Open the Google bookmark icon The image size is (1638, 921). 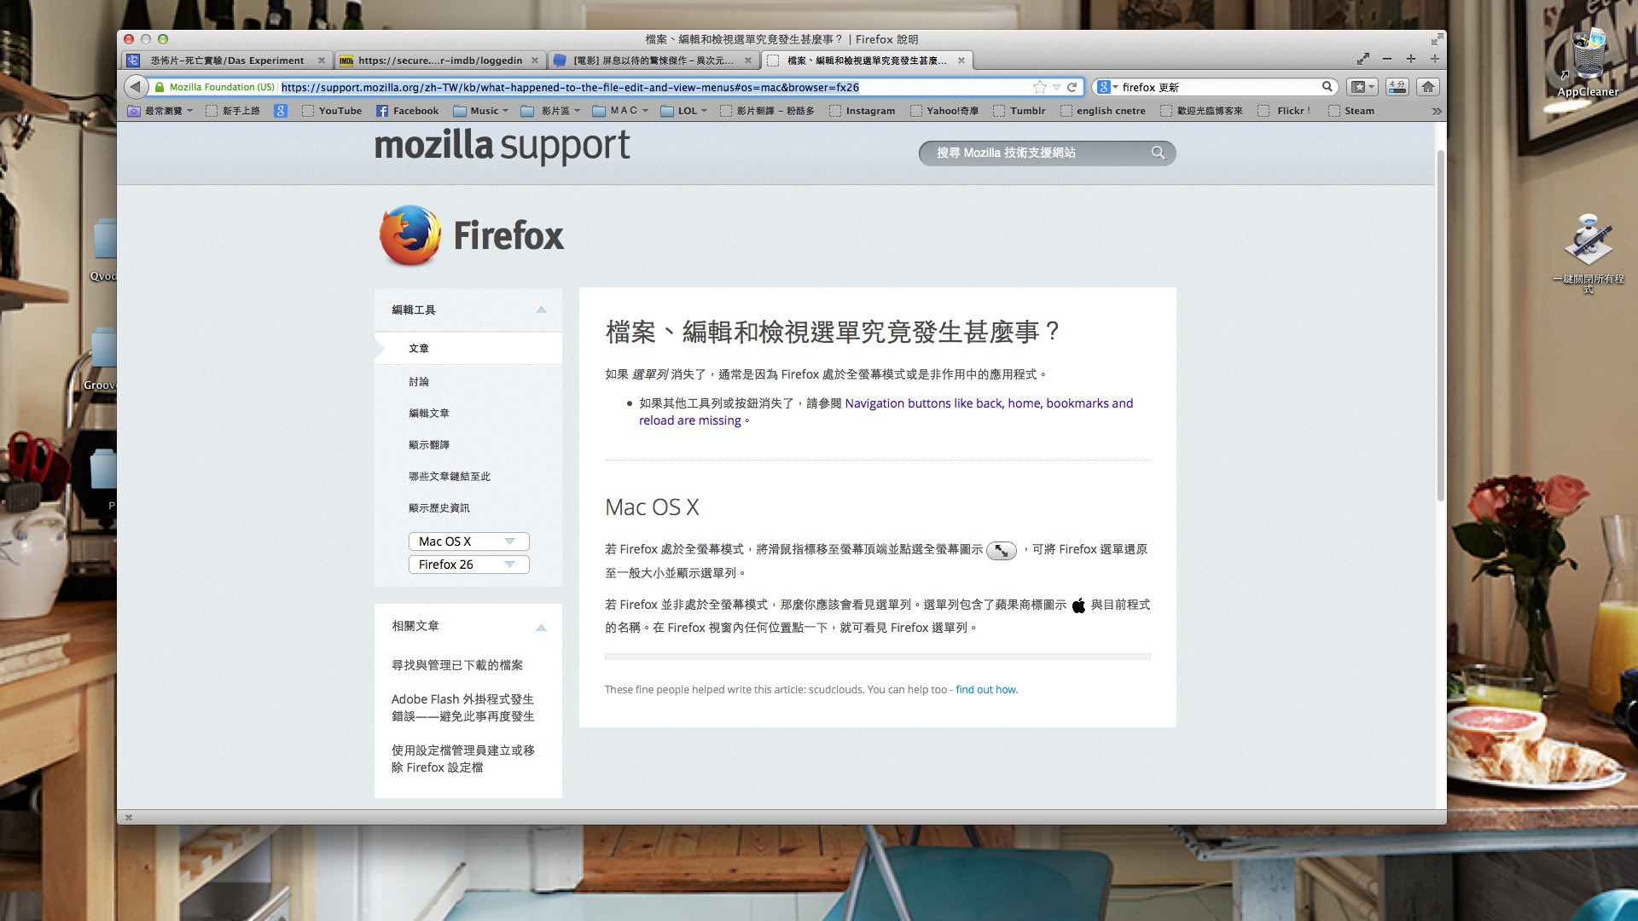pyautogui.click(x=281, y=111)
